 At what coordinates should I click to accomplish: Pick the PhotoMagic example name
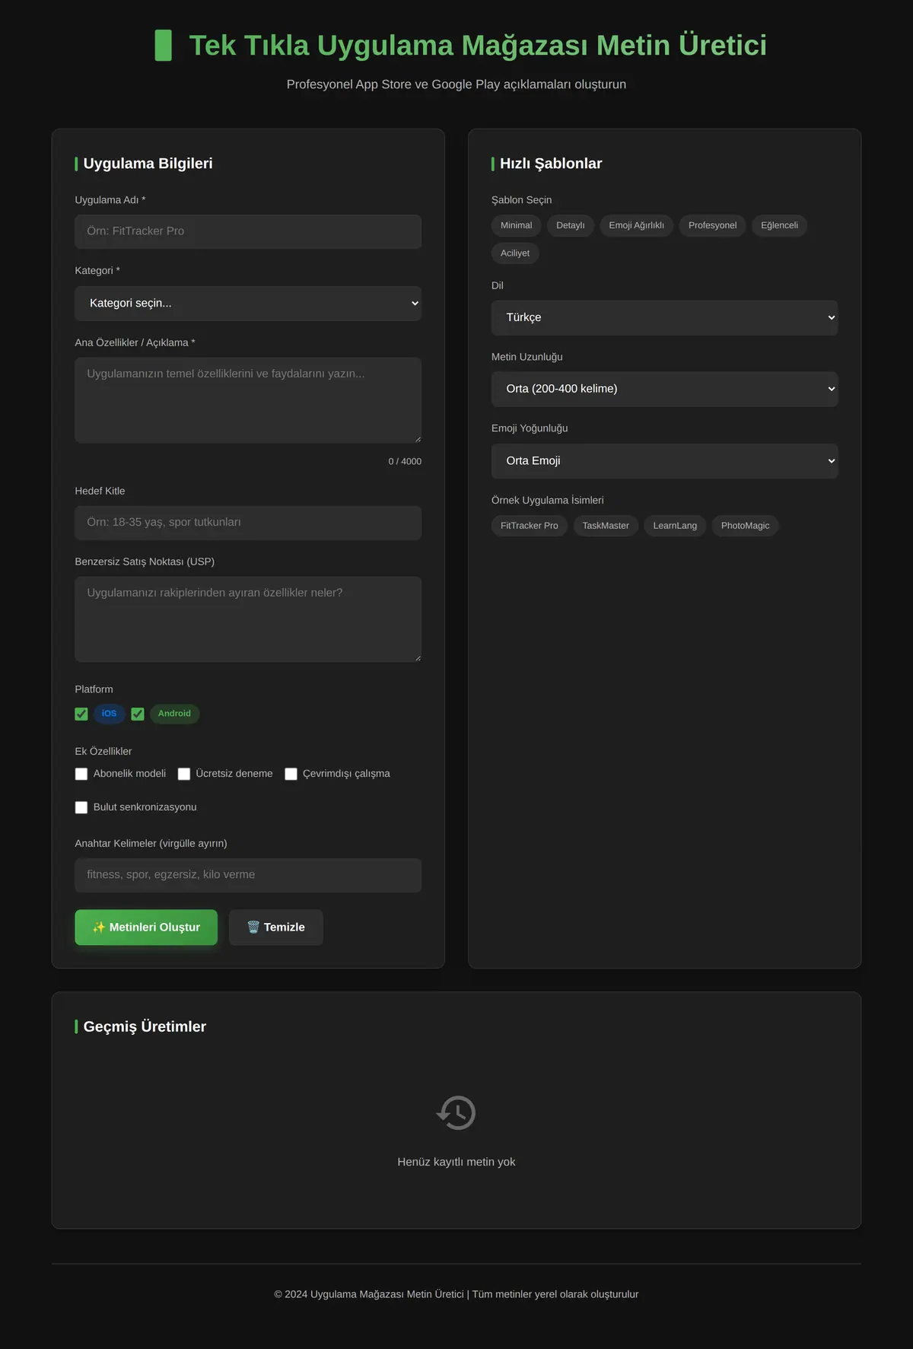click(x=745, y=526)
